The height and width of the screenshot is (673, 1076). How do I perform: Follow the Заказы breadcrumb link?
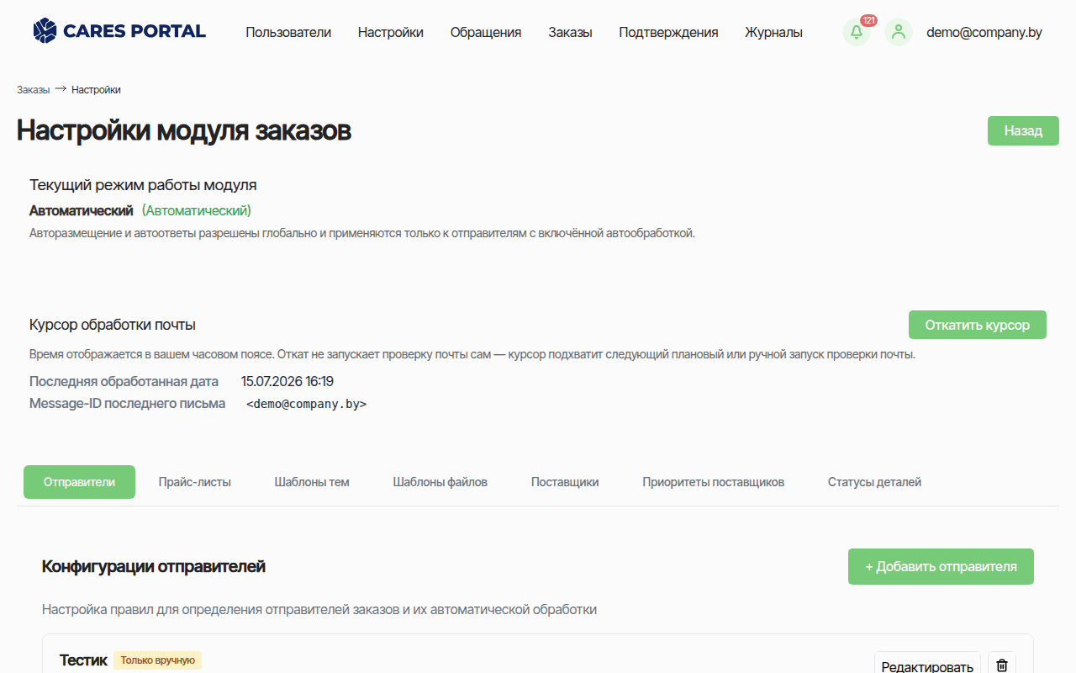(34, 90)
